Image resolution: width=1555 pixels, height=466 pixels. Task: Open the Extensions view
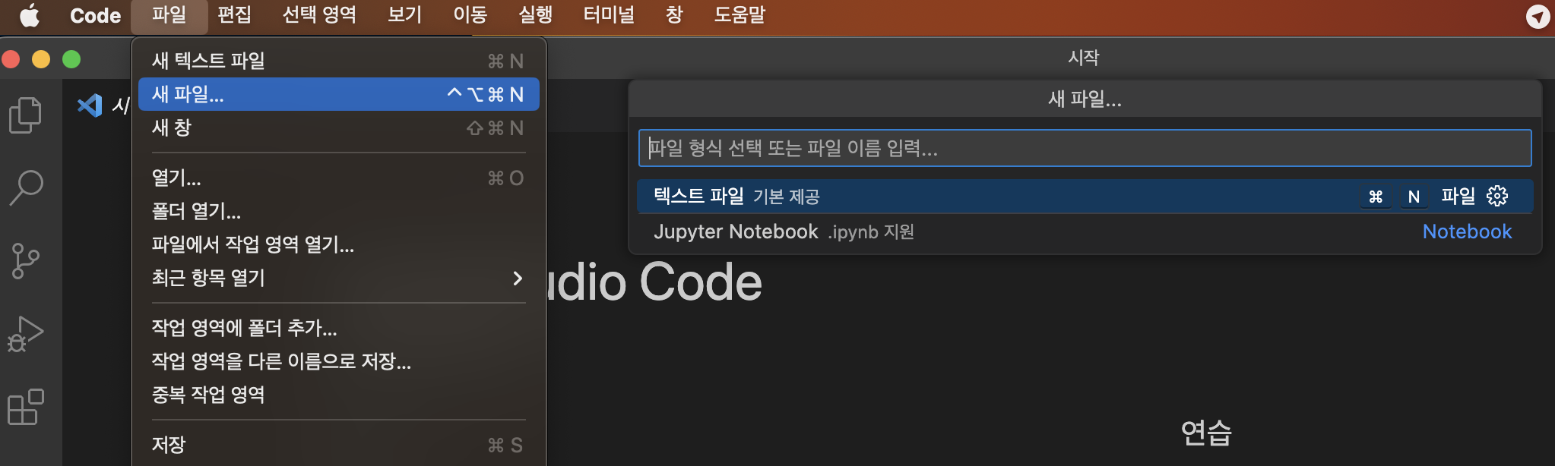click(26, 408)
